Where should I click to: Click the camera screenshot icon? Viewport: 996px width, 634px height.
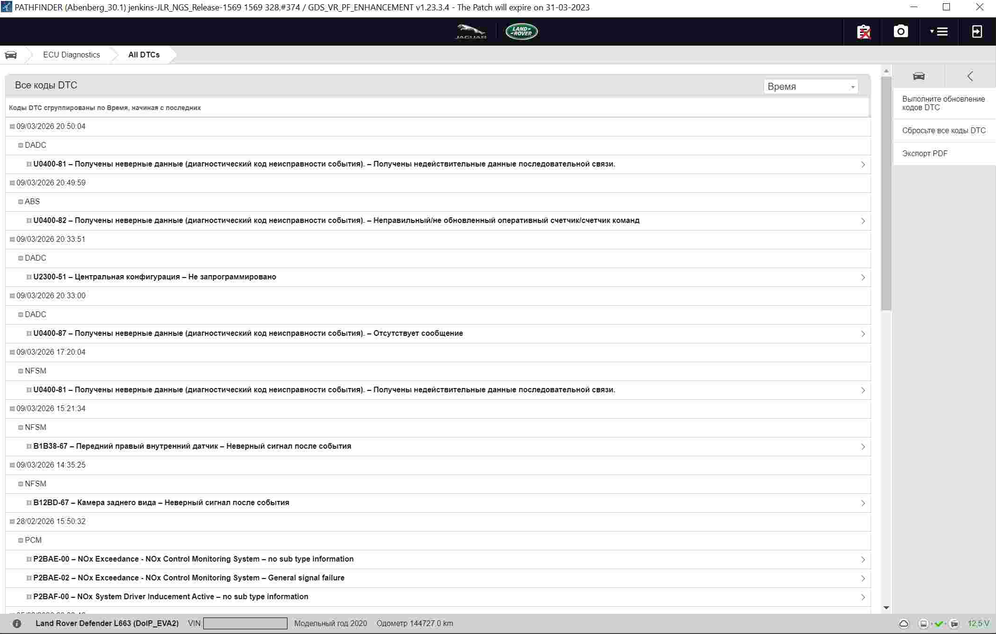[x=900, y=32]
